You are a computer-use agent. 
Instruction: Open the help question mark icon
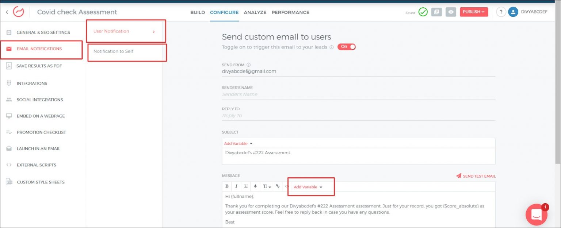[501, 12]
